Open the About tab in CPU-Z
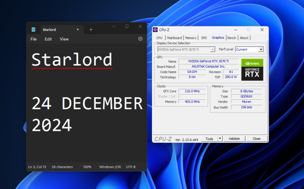Viewport: 304px width, 189px height. [244, 38]
